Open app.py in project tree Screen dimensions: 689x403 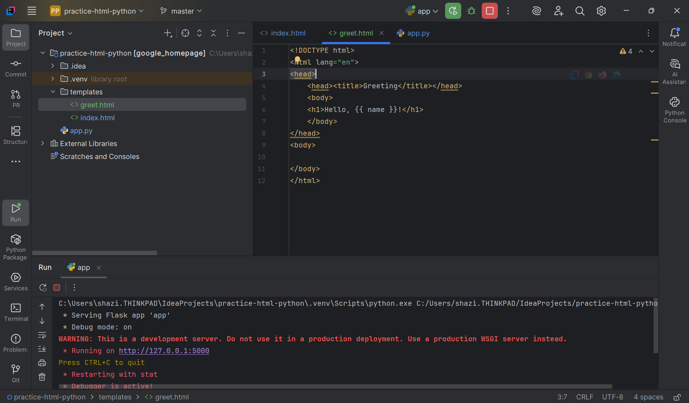(81, 131)
